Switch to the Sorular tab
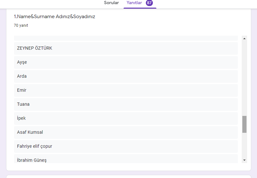 pos(111,3)
